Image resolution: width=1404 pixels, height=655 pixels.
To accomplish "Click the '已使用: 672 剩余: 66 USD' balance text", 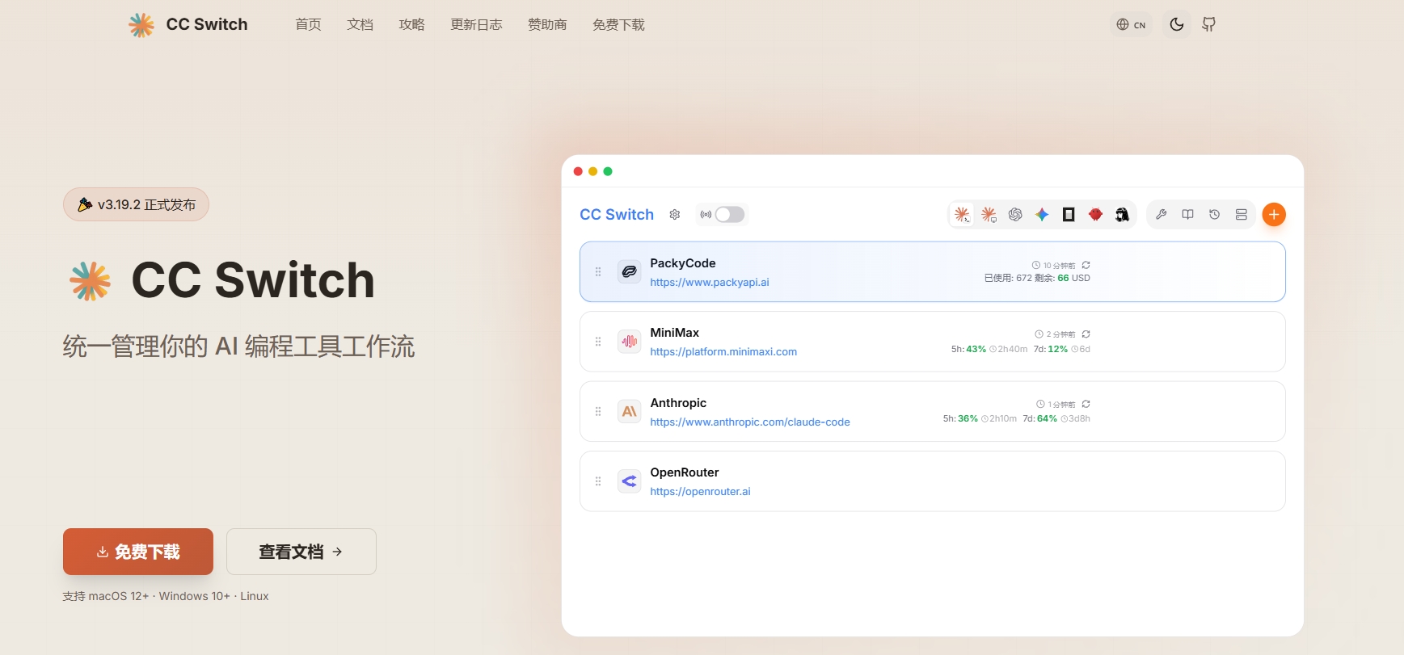I will point(1037,278).
